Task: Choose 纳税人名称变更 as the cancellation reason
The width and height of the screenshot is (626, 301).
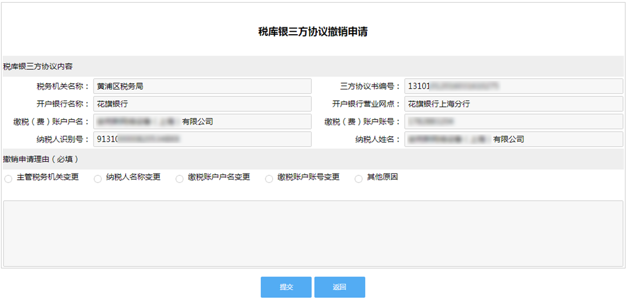Action: pyautogui.click(x=97, y=179)
